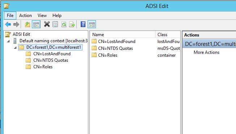This screenshot has height=134, width=236.
Task: Go up one level in the tree
Action: (28, 24)
